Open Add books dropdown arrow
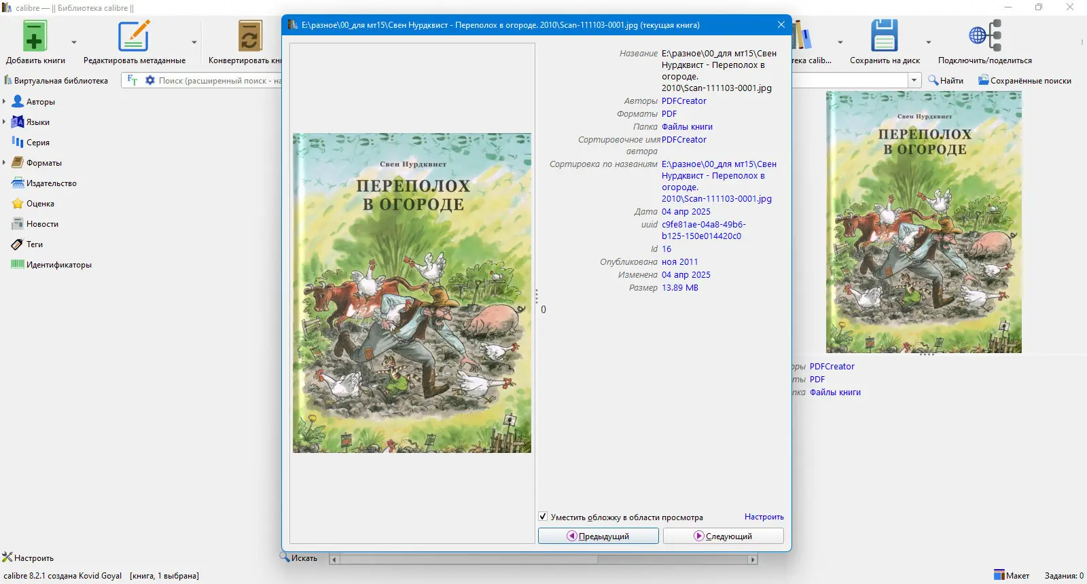 click(74, 42)
